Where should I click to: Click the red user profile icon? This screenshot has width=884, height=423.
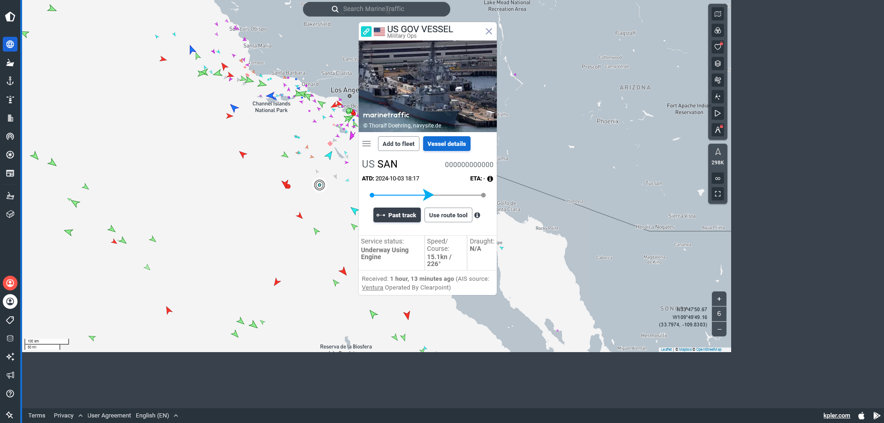(10, 283)
